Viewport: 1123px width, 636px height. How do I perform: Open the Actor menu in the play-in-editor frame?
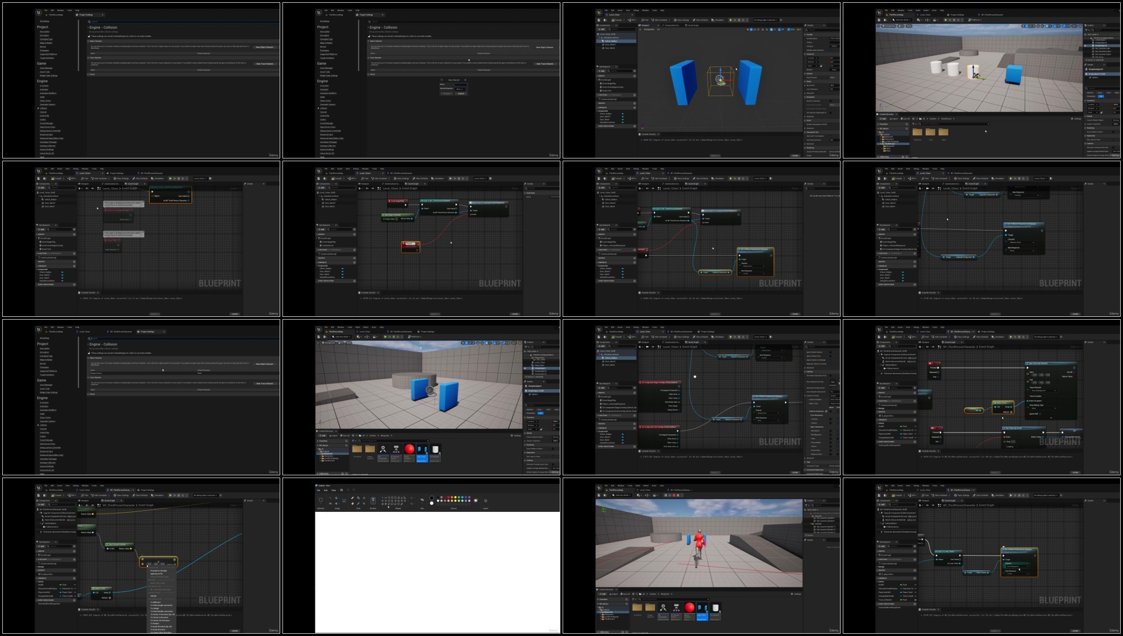coord(654,486)
